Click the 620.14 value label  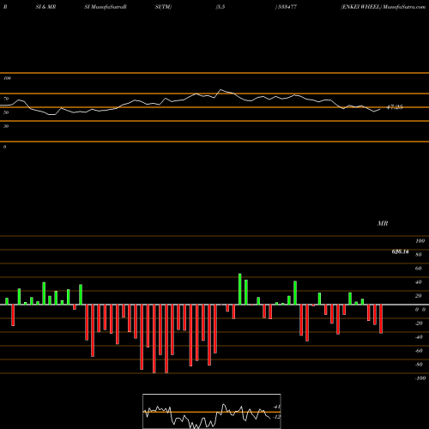pyautogui.click(x=400, y=251)
